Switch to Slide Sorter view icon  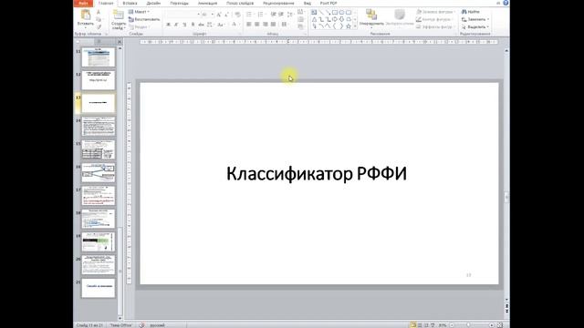point(420,325)
